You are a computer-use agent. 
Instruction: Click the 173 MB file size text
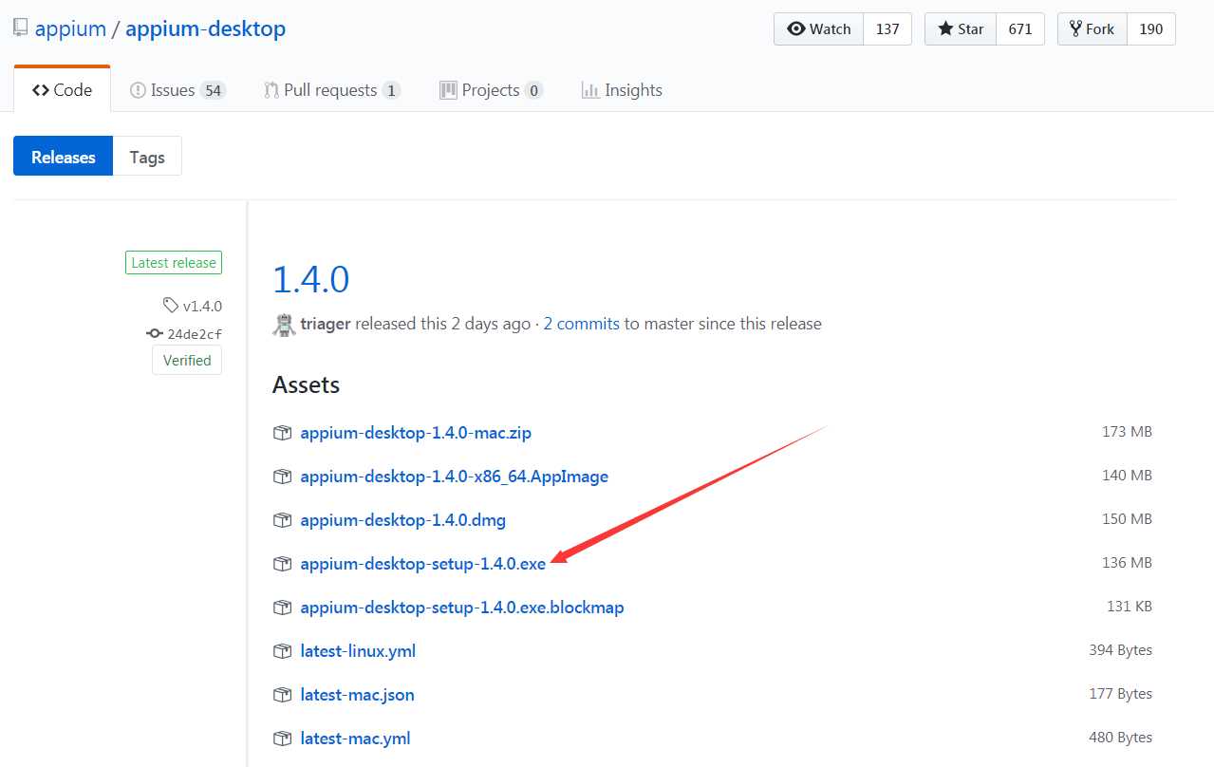[x=1127, y=432]
